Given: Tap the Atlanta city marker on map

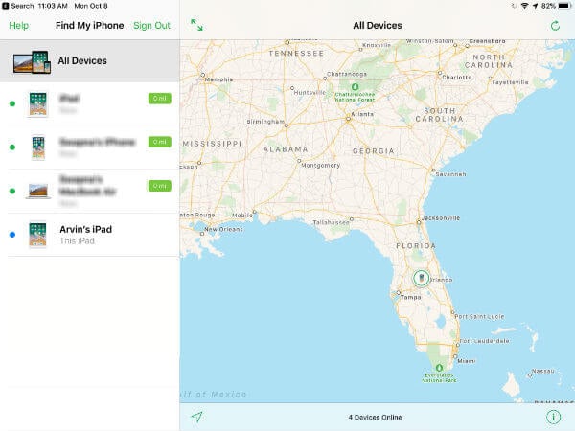Looking at the screenshot, I should [349, 119].
